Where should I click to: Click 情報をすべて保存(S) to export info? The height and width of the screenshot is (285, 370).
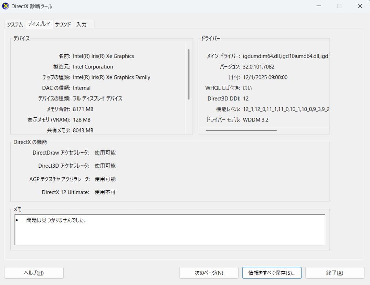[272, 273]
